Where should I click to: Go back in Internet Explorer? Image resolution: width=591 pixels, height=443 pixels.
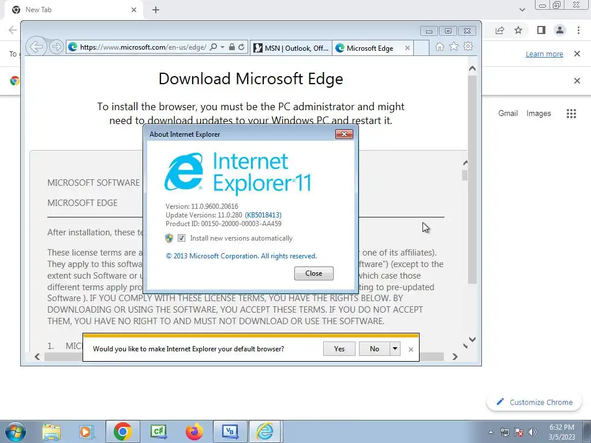tap(36, 47)
